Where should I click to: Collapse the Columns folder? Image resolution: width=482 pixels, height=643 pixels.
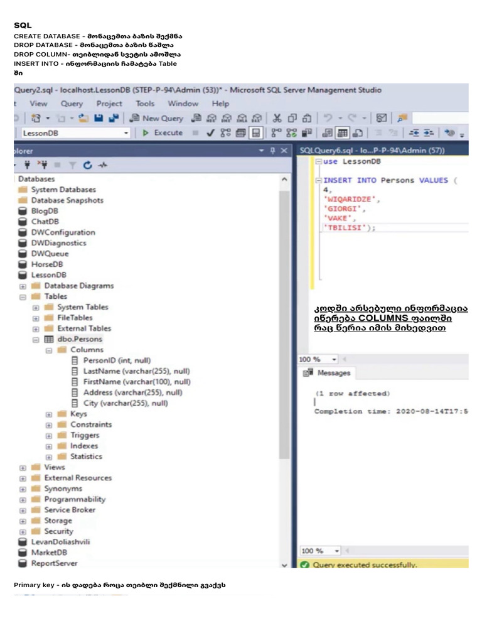tap(49, 350)
